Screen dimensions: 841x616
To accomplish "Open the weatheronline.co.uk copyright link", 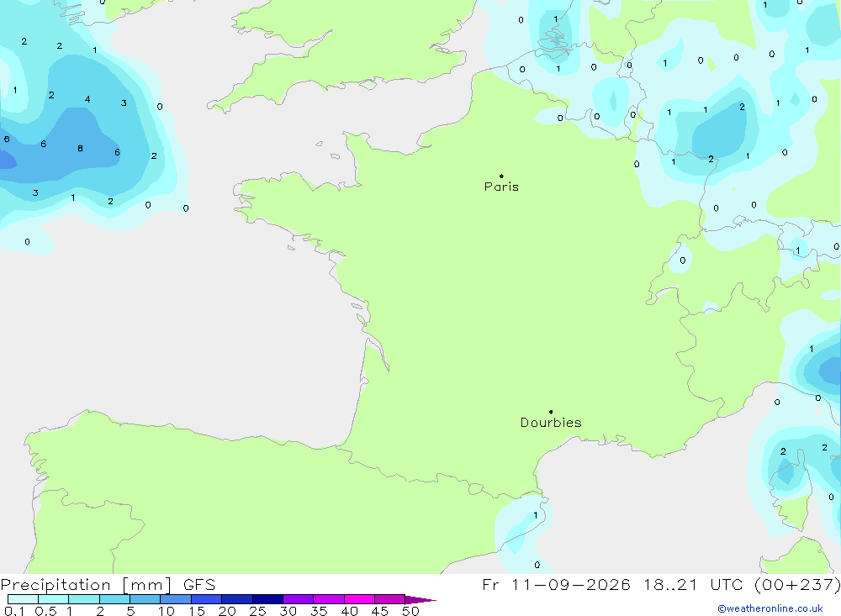I will 770,608.
